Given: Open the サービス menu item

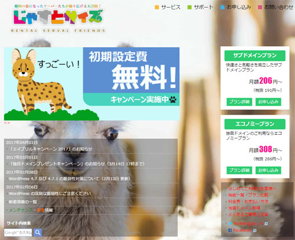Looking at the screenshot, I should pyautogui.click(x=171, y=7).
